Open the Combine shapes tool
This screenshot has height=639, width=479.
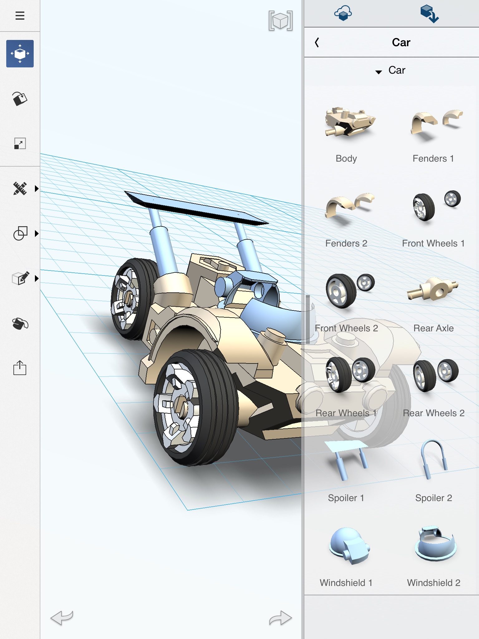click(x=20, y=233)
